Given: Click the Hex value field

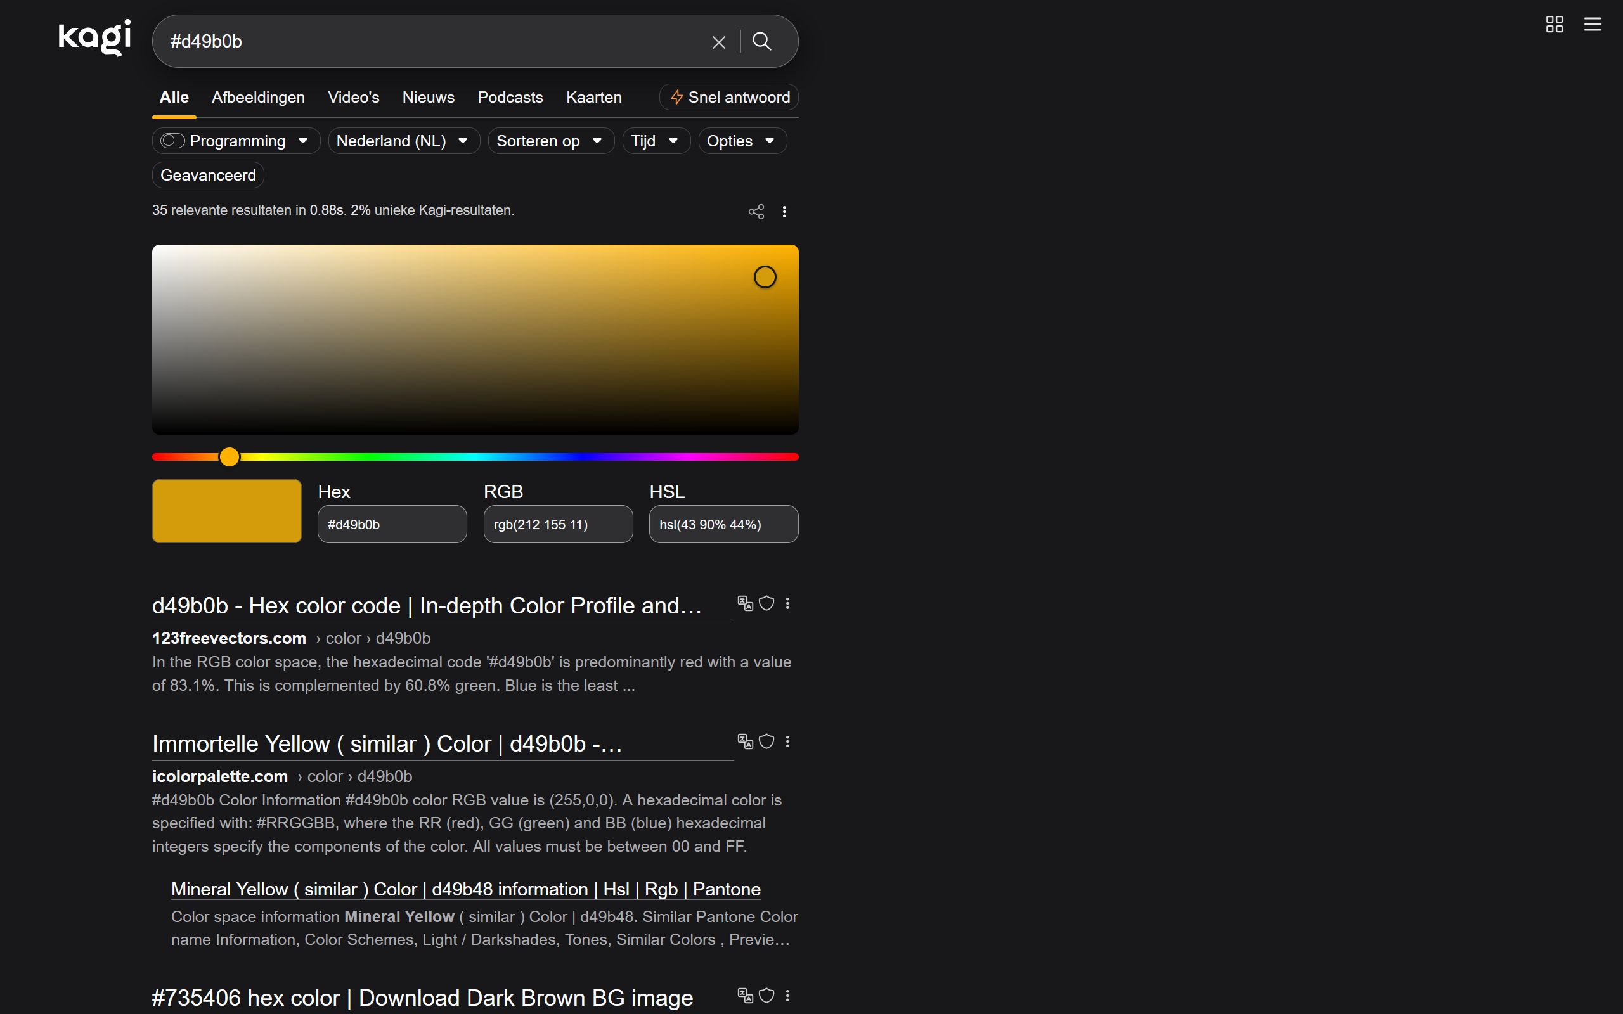Looking at the screenshot, I should [x=392, y=525].
